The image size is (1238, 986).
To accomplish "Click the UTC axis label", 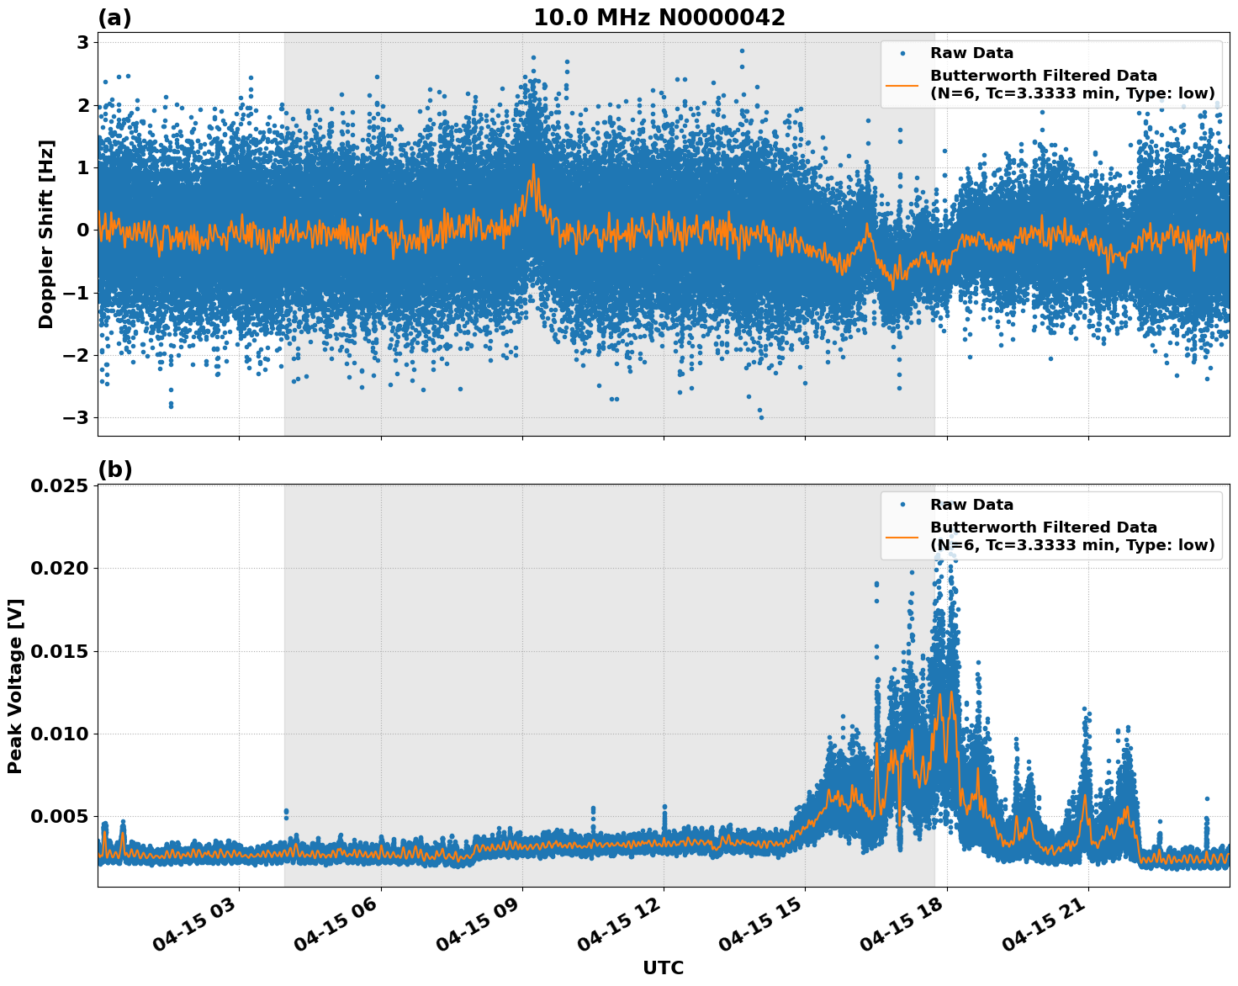I will [x=663, y=968].
